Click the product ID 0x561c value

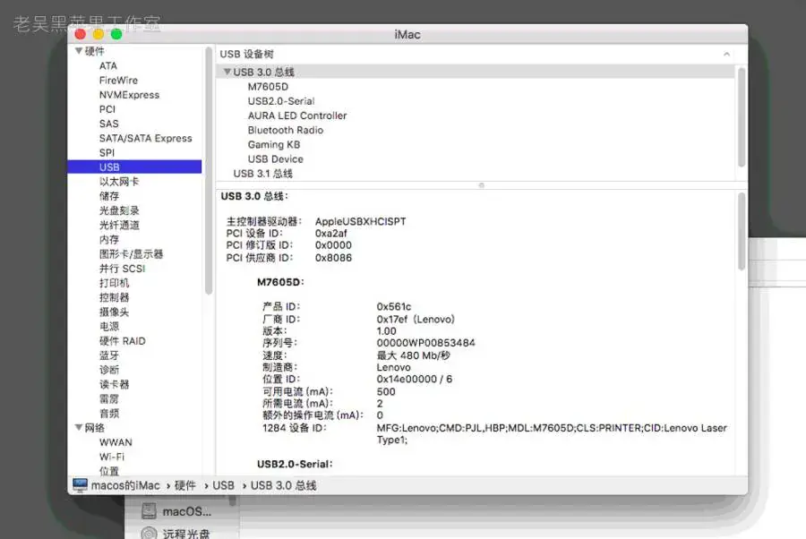(x=394, y=306)
